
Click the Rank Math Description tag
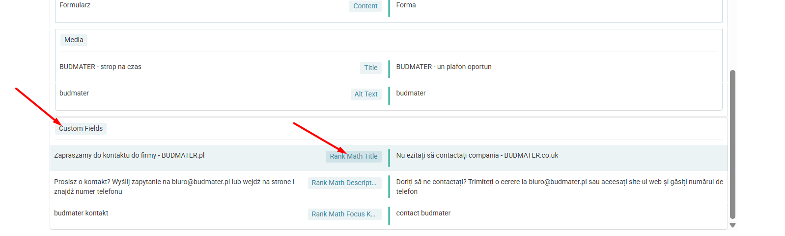(x=344, y=183)
